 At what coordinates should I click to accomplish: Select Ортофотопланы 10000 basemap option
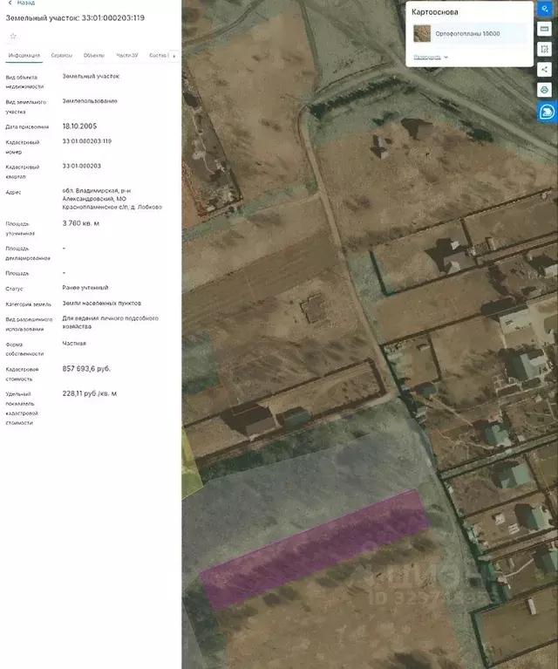(x=468, y=34)
